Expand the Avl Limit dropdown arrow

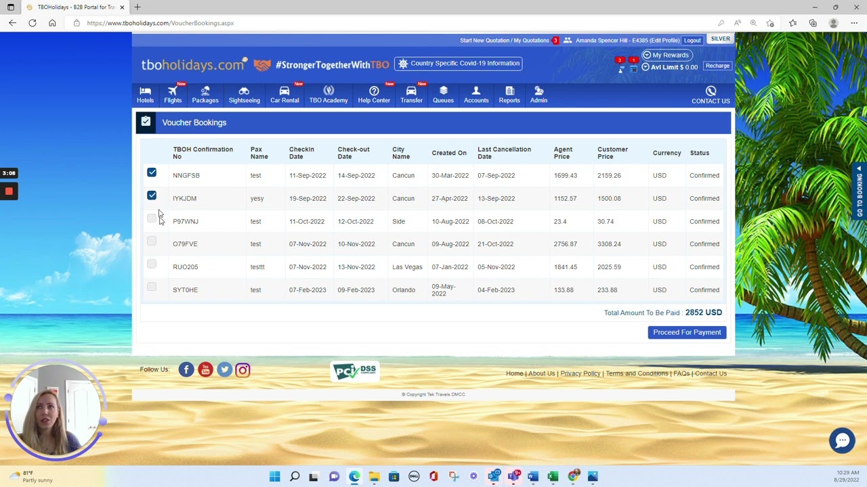[646, 67]
